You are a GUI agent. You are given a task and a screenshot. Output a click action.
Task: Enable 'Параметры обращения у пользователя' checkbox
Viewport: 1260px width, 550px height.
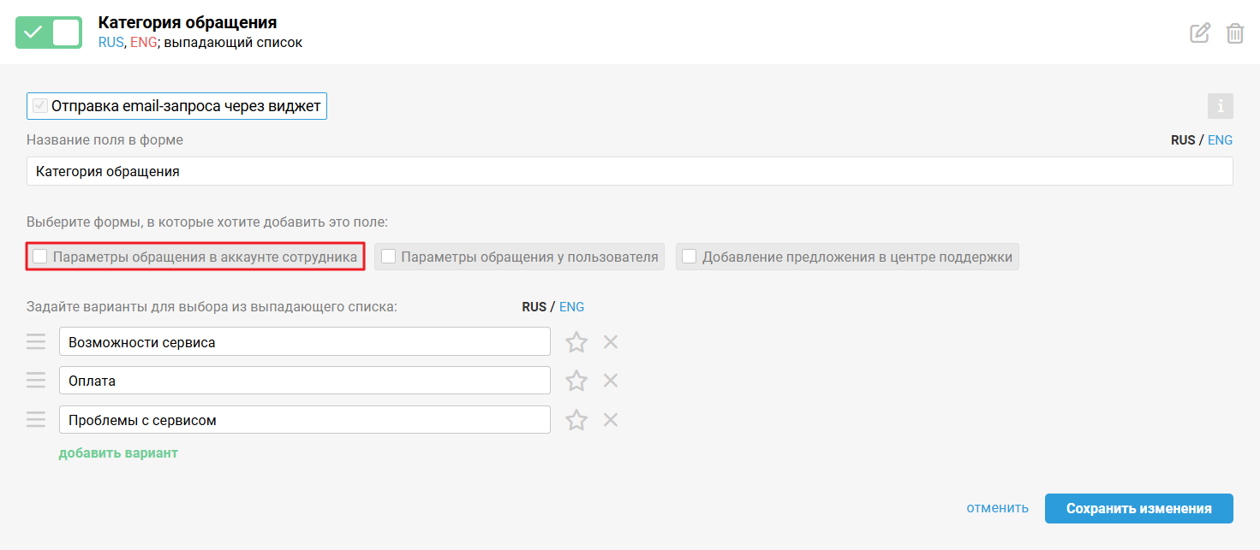pos(389,257)
